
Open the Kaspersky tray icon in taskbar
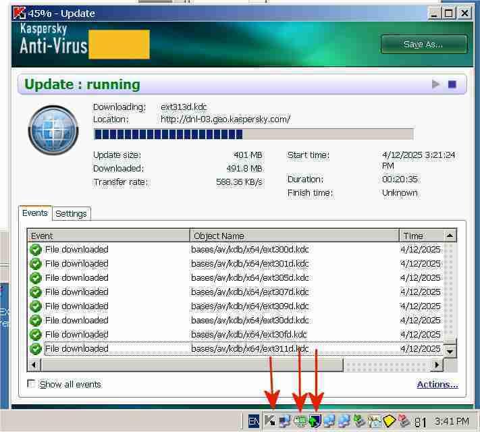pyautogui.click(x=270, y=421)
